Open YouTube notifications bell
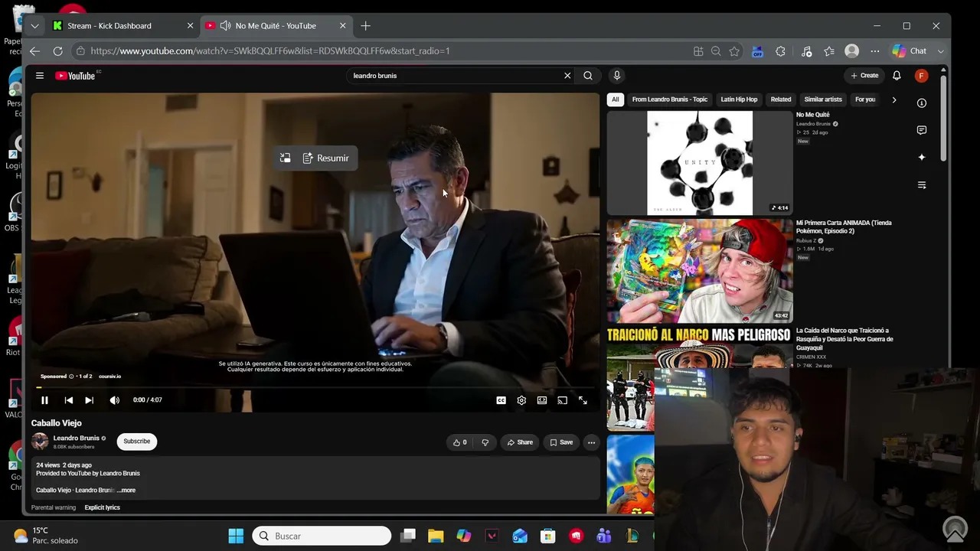980x551 pixels. click(x=897, y=76)
